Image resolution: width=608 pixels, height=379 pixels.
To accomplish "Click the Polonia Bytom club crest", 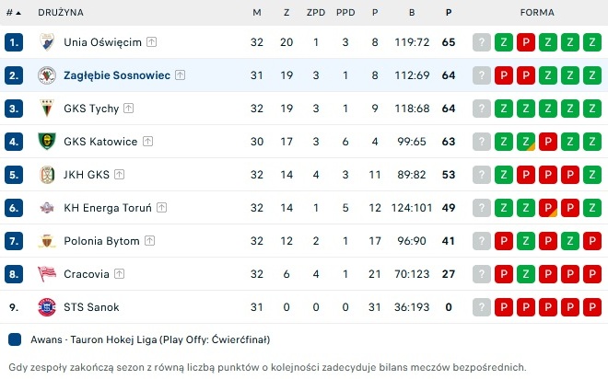I will point(47,241).
